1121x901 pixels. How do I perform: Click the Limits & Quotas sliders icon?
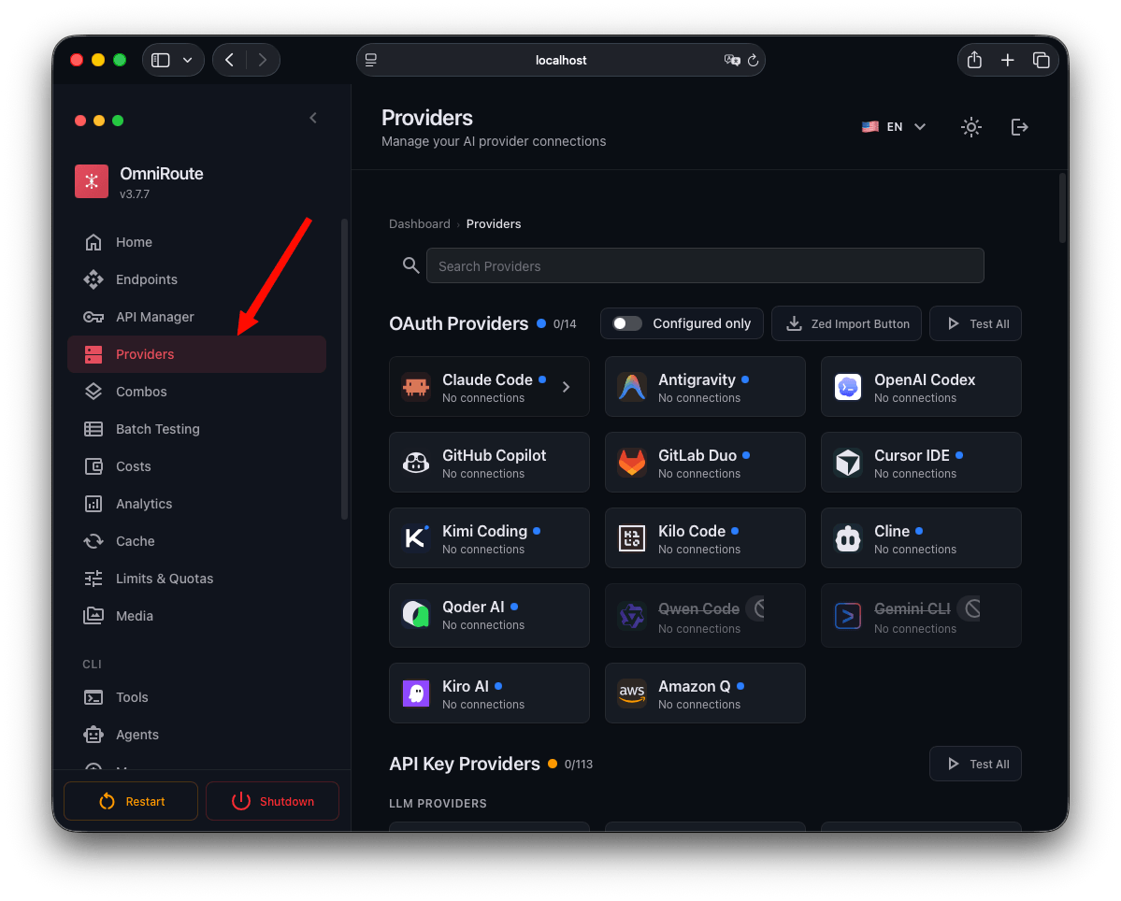[x=93, y=579]
